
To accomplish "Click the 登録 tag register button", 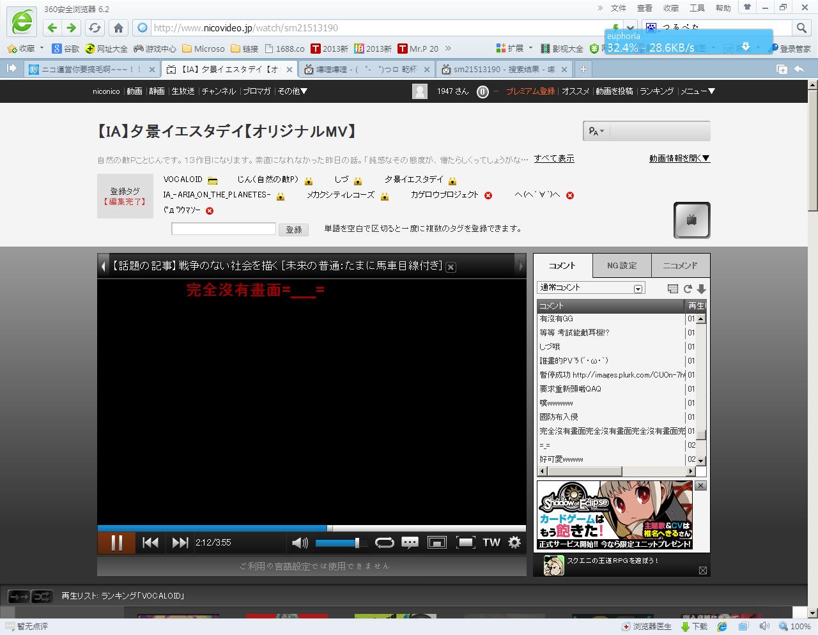I will pyautogui.click(x=294, y=229).
